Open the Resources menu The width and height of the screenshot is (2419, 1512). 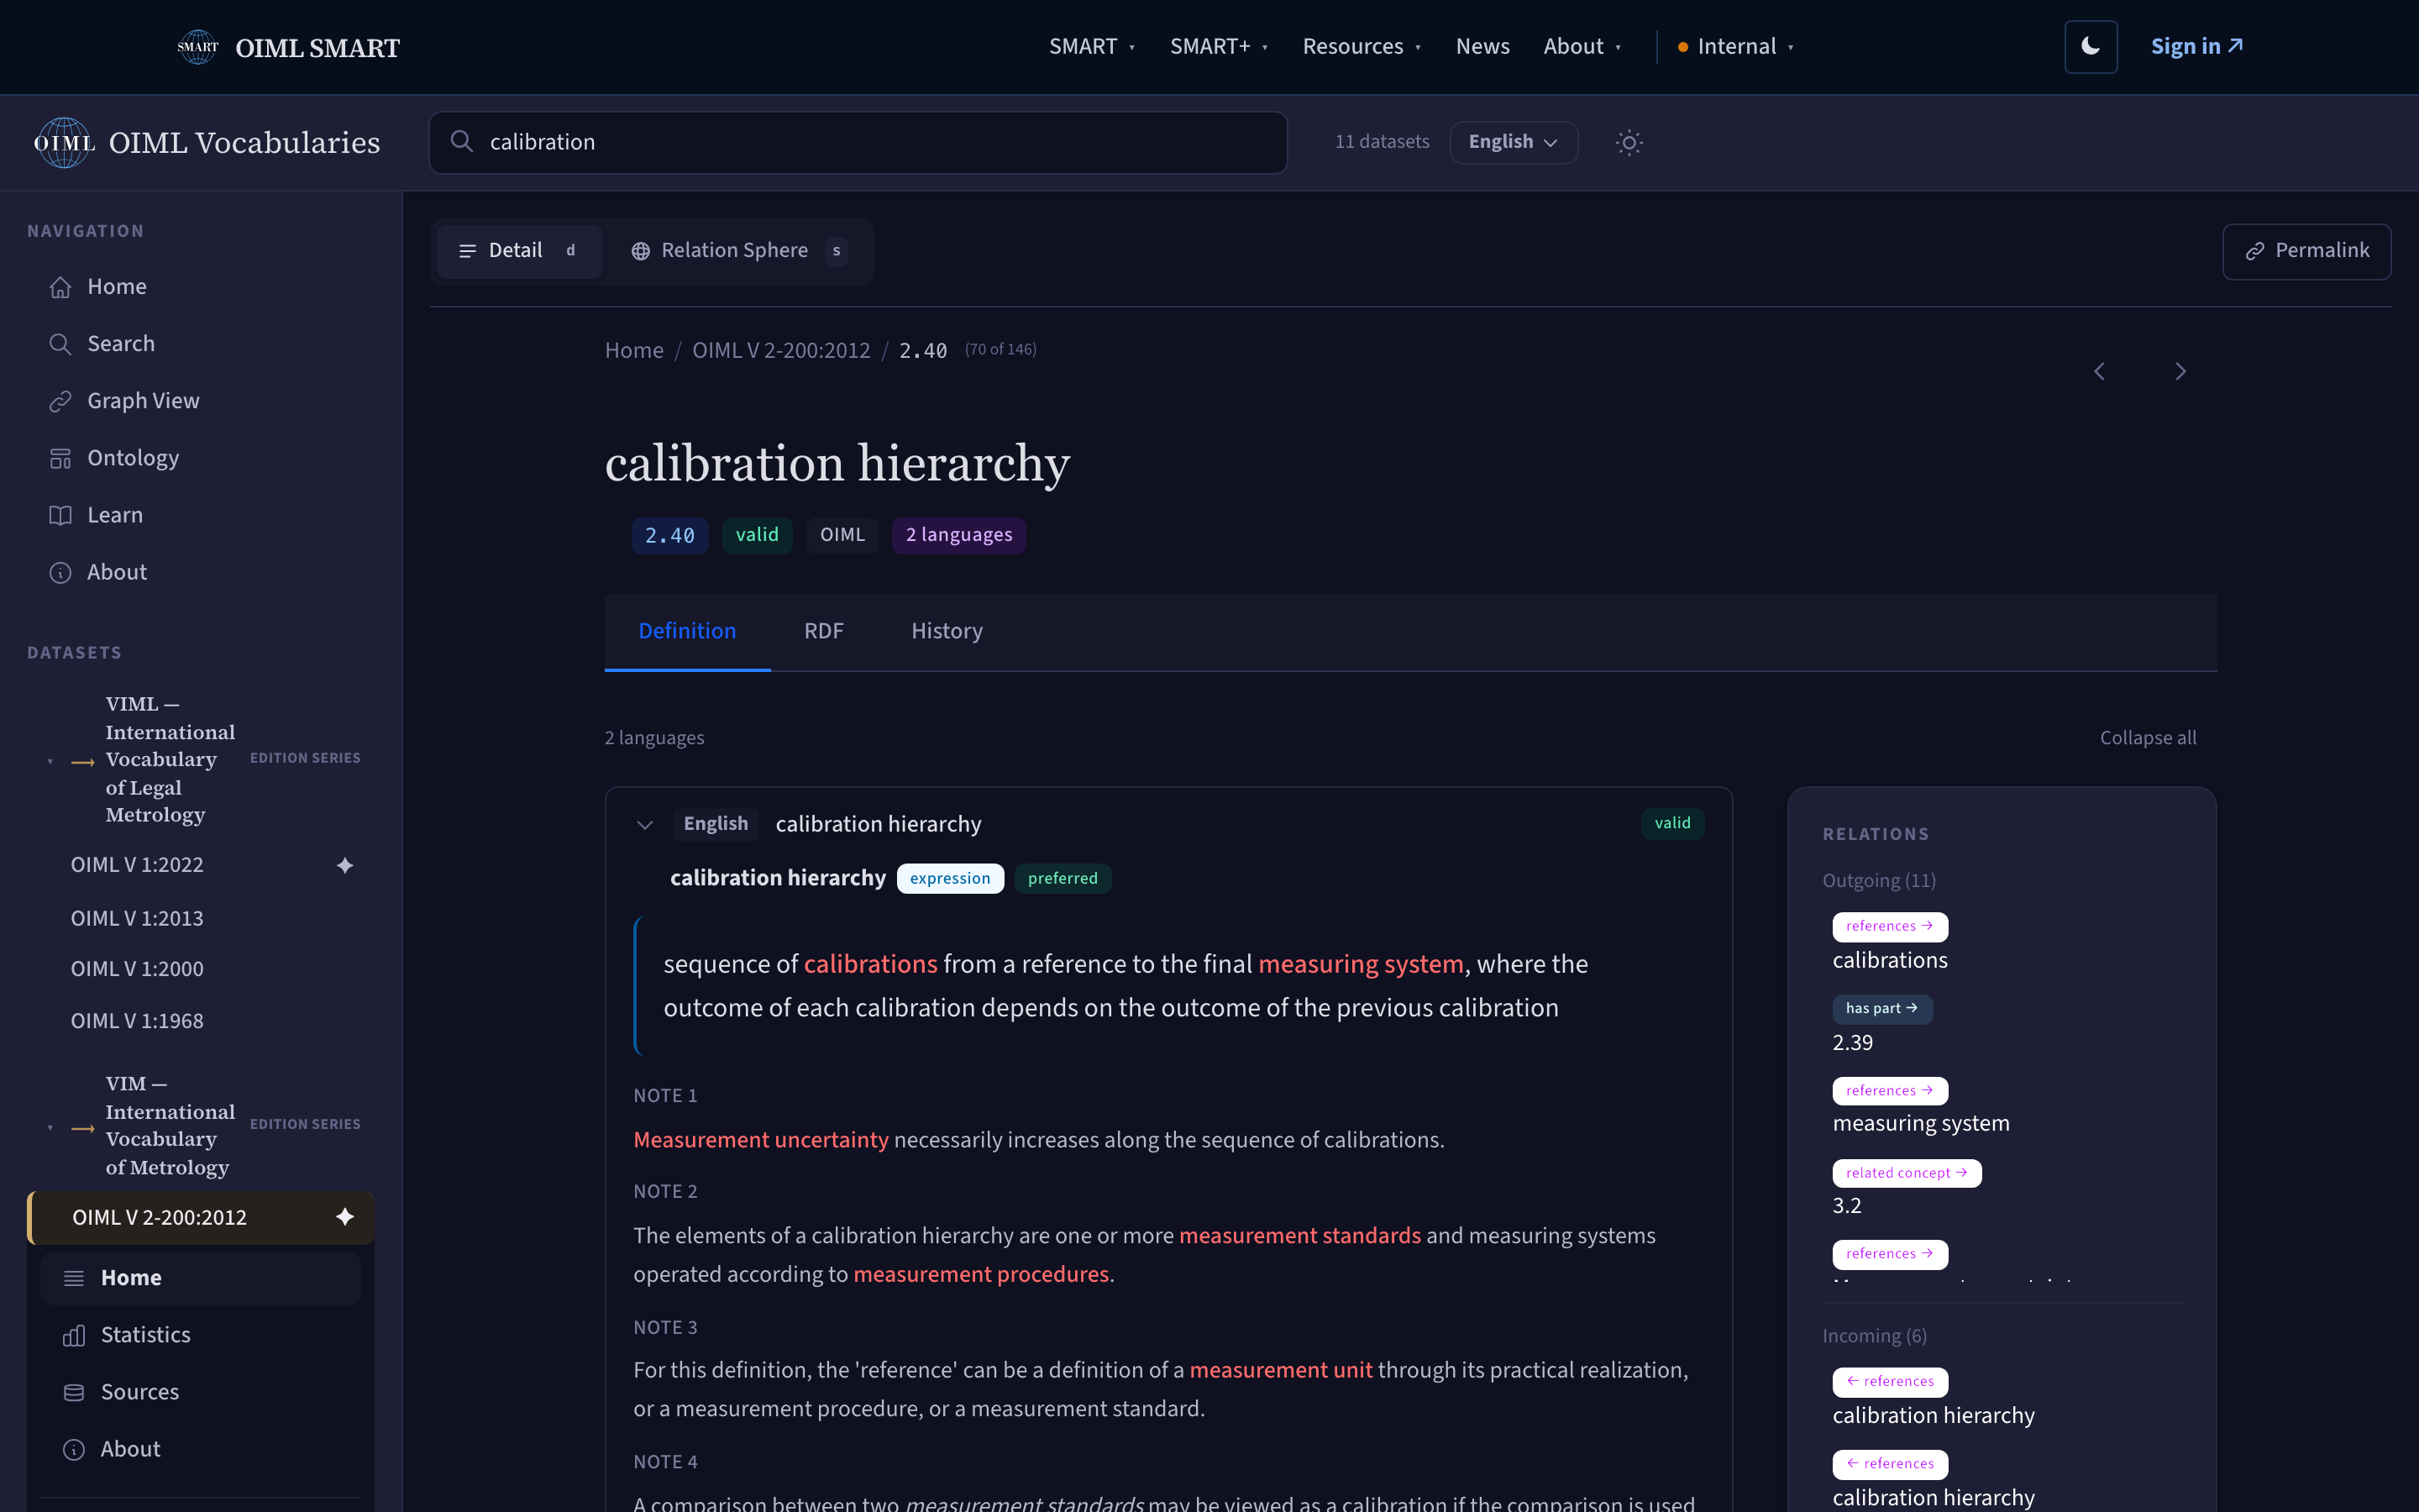click(x=1362, y=47)
